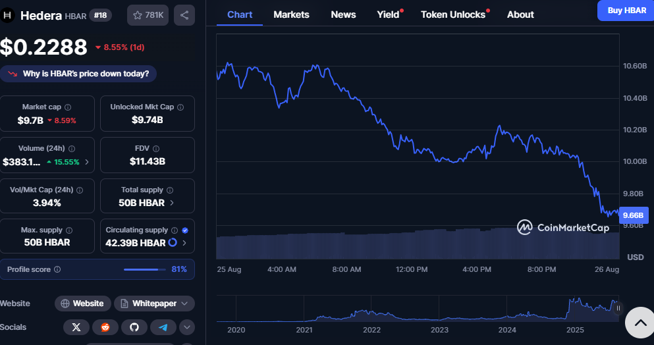Open Reddit social link
The width and height of the screenshot is (654, 345).
105,327
